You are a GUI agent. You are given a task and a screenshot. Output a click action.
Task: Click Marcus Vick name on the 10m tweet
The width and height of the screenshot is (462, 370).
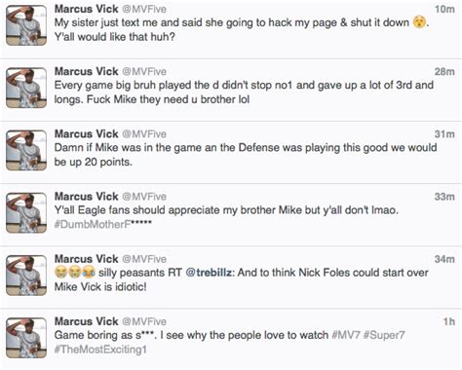click(x=86, y=9)
